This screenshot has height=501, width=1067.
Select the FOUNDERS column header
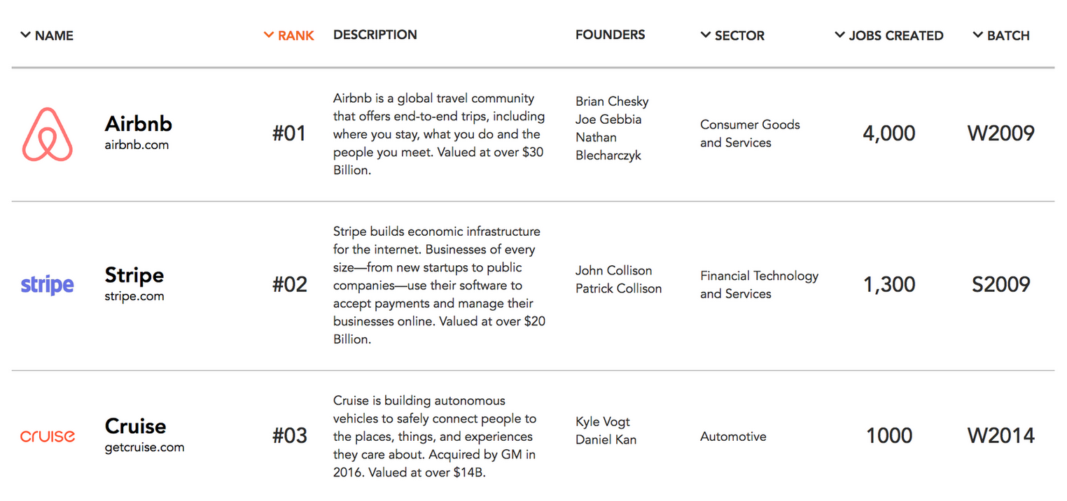point(610,34)
